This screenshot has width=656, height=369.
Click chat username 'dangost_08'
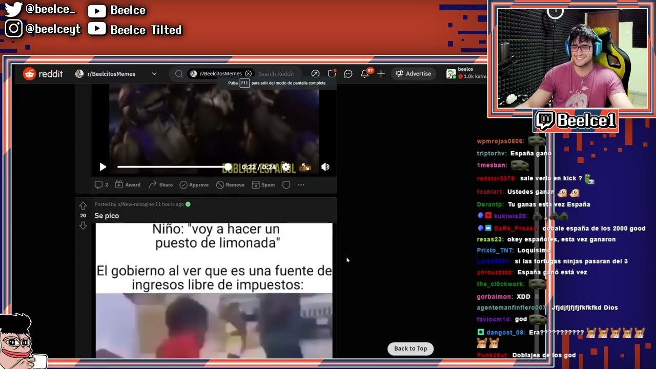(x=505, y=332)
